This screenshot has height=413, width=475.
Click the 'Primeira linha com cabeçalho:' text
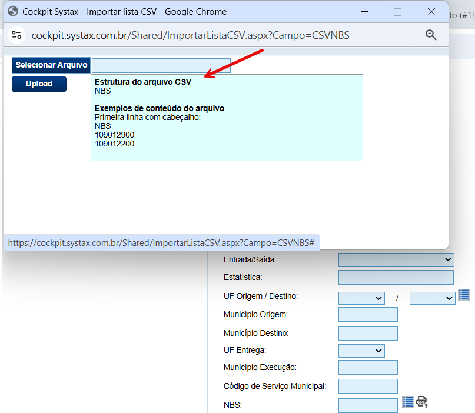[148, 117]
